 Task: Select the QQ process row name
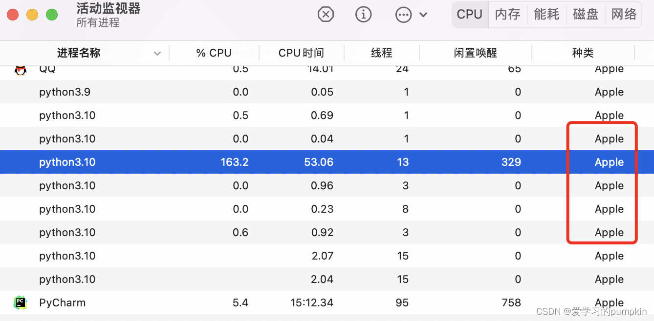(x=47, y=69)
